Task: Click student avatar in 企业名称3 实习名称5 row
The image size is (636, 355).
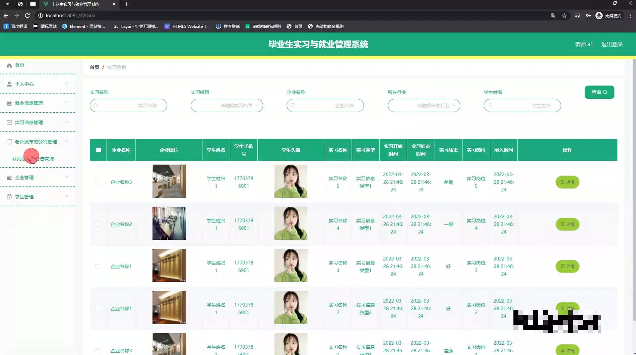Action: coord(291,181)
